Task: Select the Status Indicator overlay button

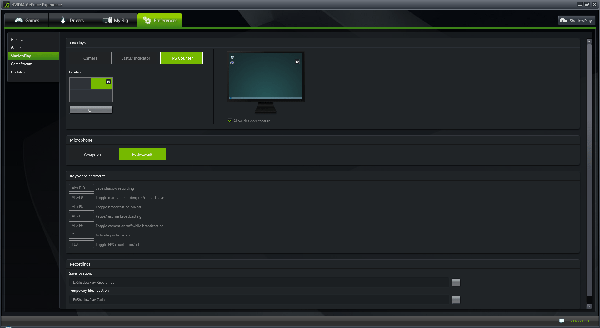Action: (136, 58)
